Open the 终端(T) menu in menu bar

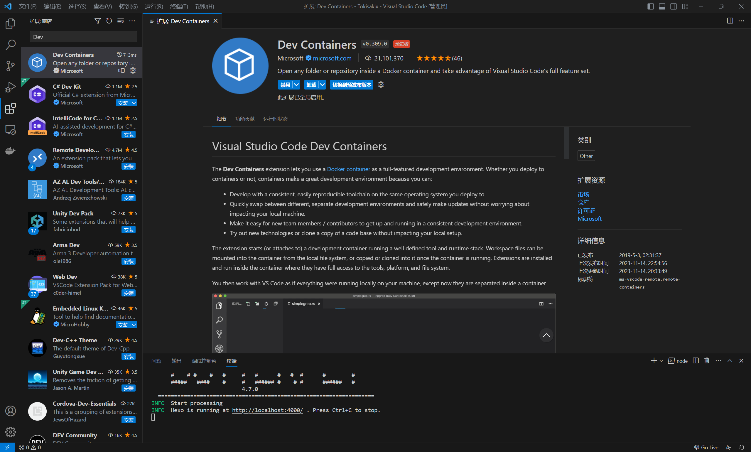pyautogui.click(x=179, y=6)
